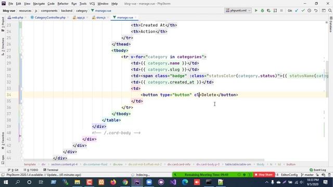Open Google Chrome from the taskbar
The height and width of the screenshot is (187, 333).
point(125,182)
